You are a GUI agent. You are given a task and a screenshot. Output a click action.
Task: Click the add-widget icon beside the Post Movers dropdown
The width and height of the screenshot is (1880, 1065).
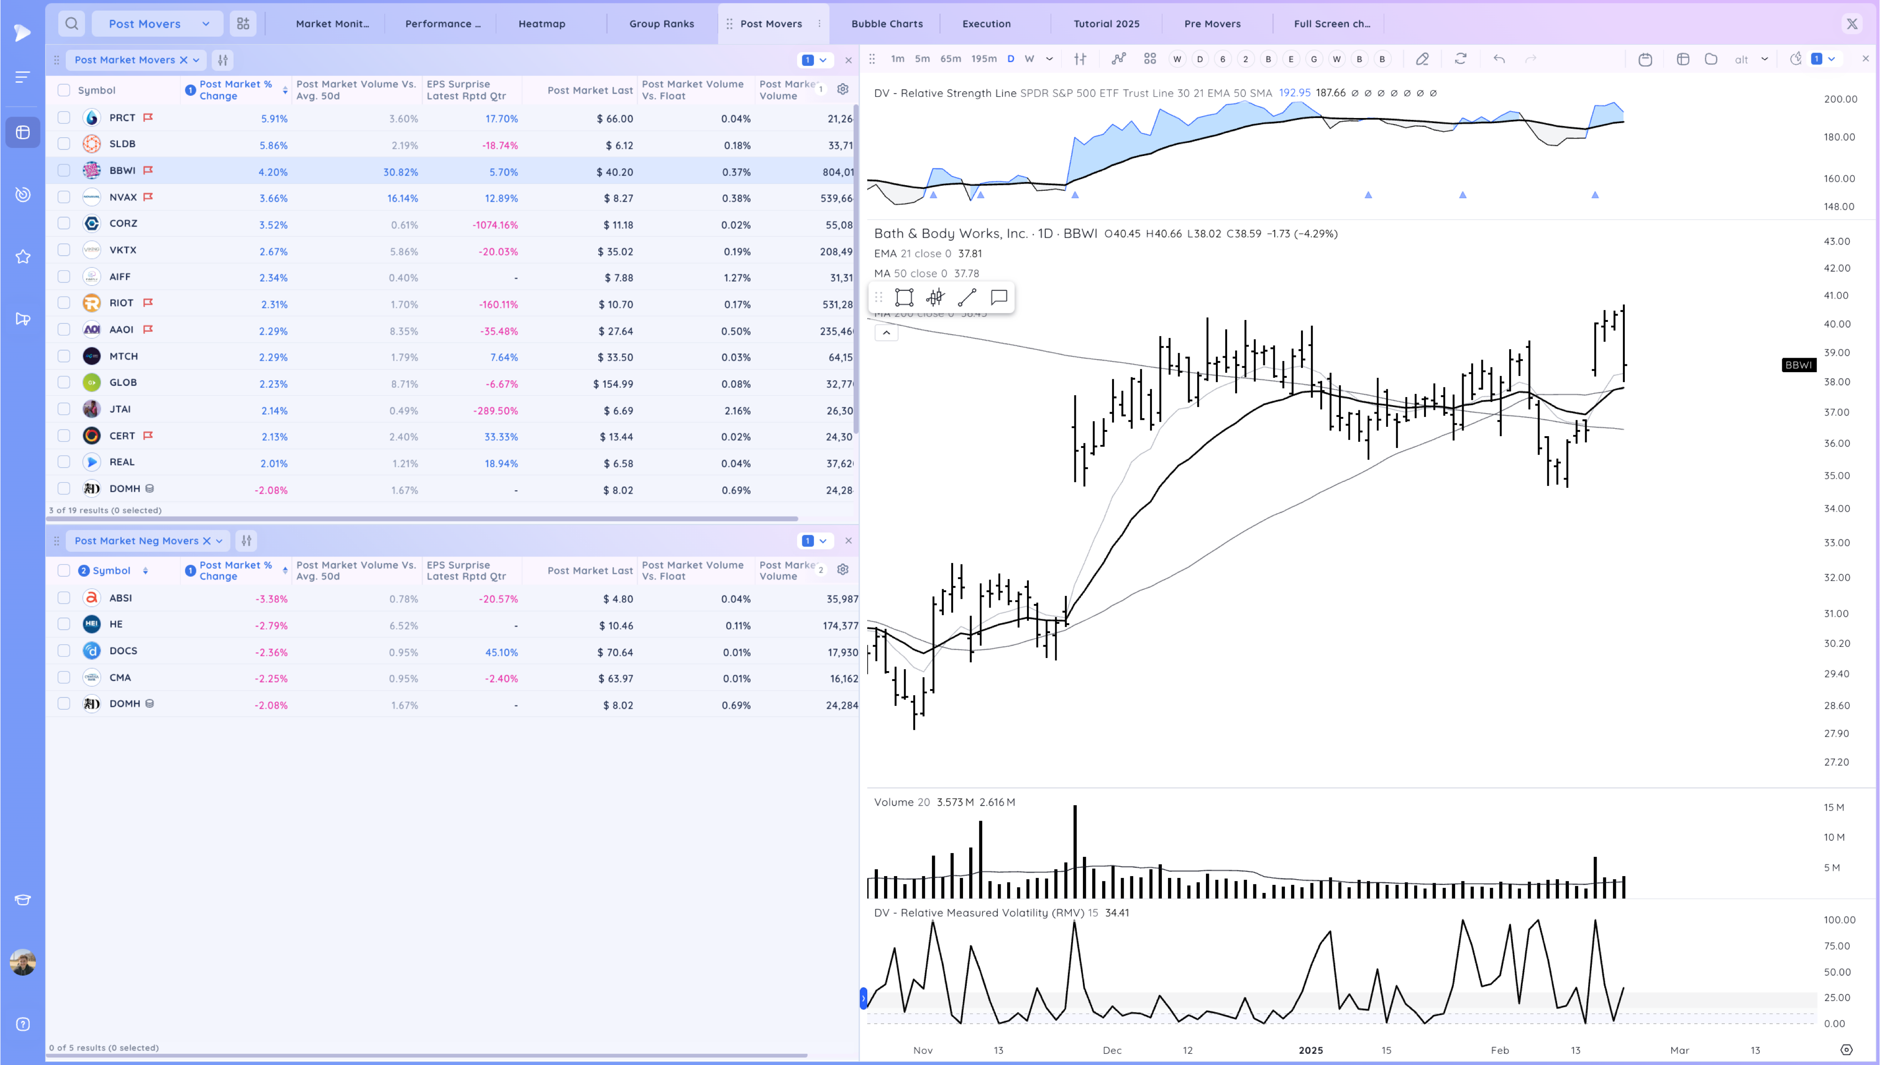[243, 23]
